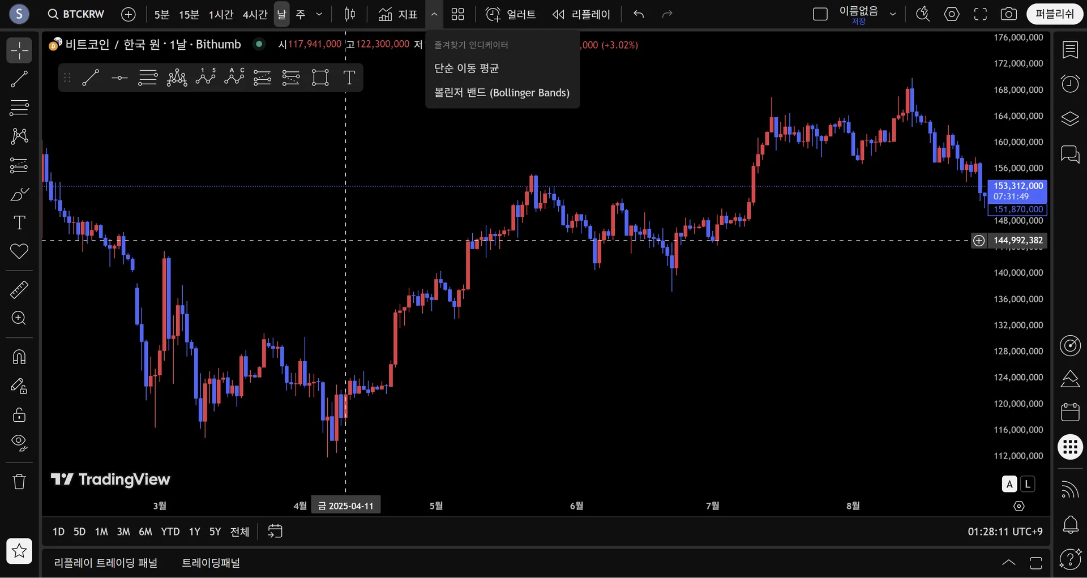Toggle the layout setup square icon
1087x578 pixels.
[820, 14]
